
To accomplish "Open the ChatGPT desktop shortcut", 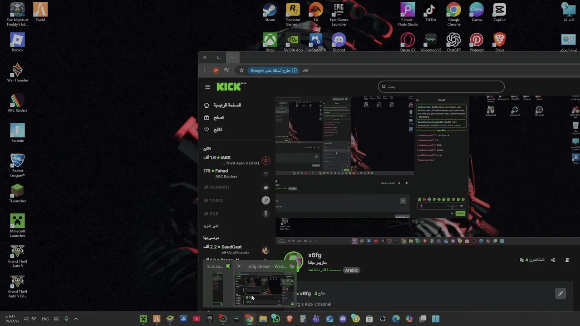I will click(454, 43).
